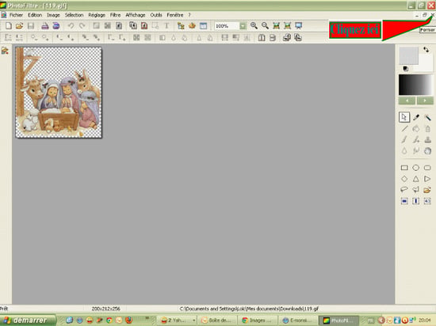Choose the Polygon selection shape
Viewport: 436px width, 326px height.
click(416, 190)
